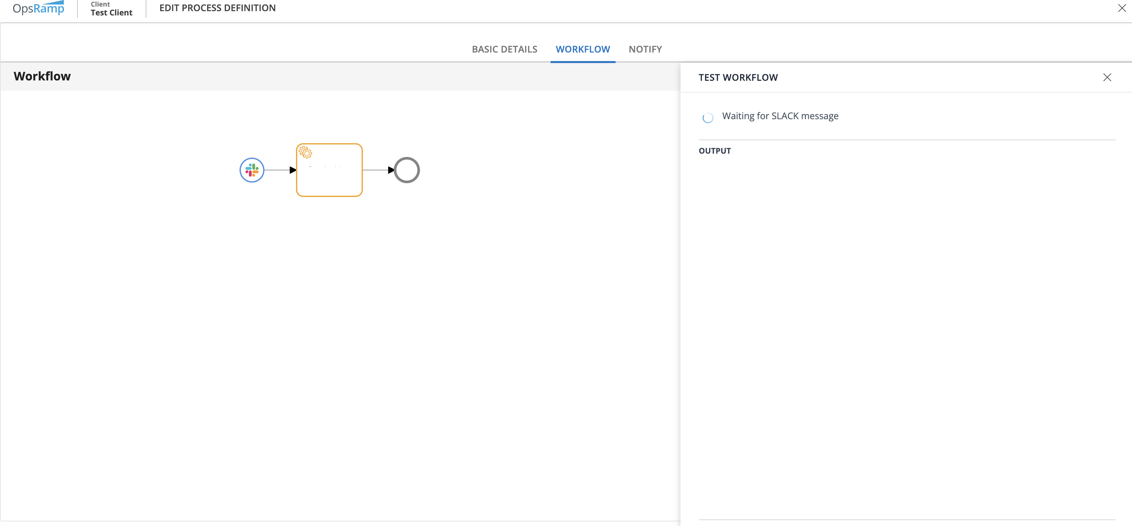The image size is (1132, 526).
Task: Select the gears icon in the task box
Action: click(x=305, y=153)
